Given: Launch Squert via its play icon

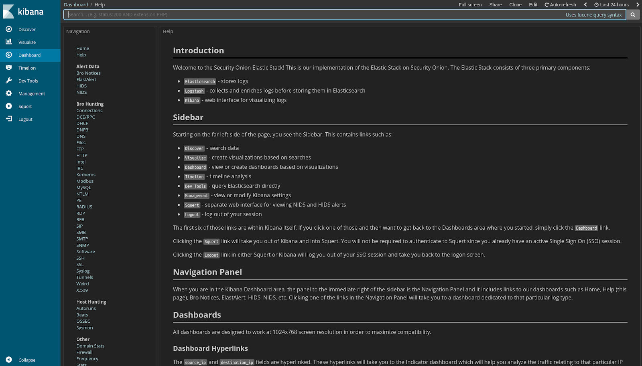Looking at the screenshot, I should pos(9,106).
